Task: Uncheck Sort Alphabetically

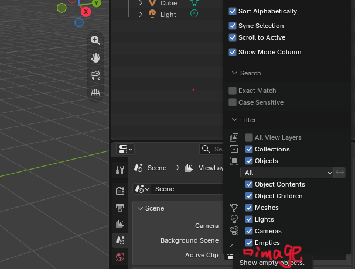Action: pos(233,11)
